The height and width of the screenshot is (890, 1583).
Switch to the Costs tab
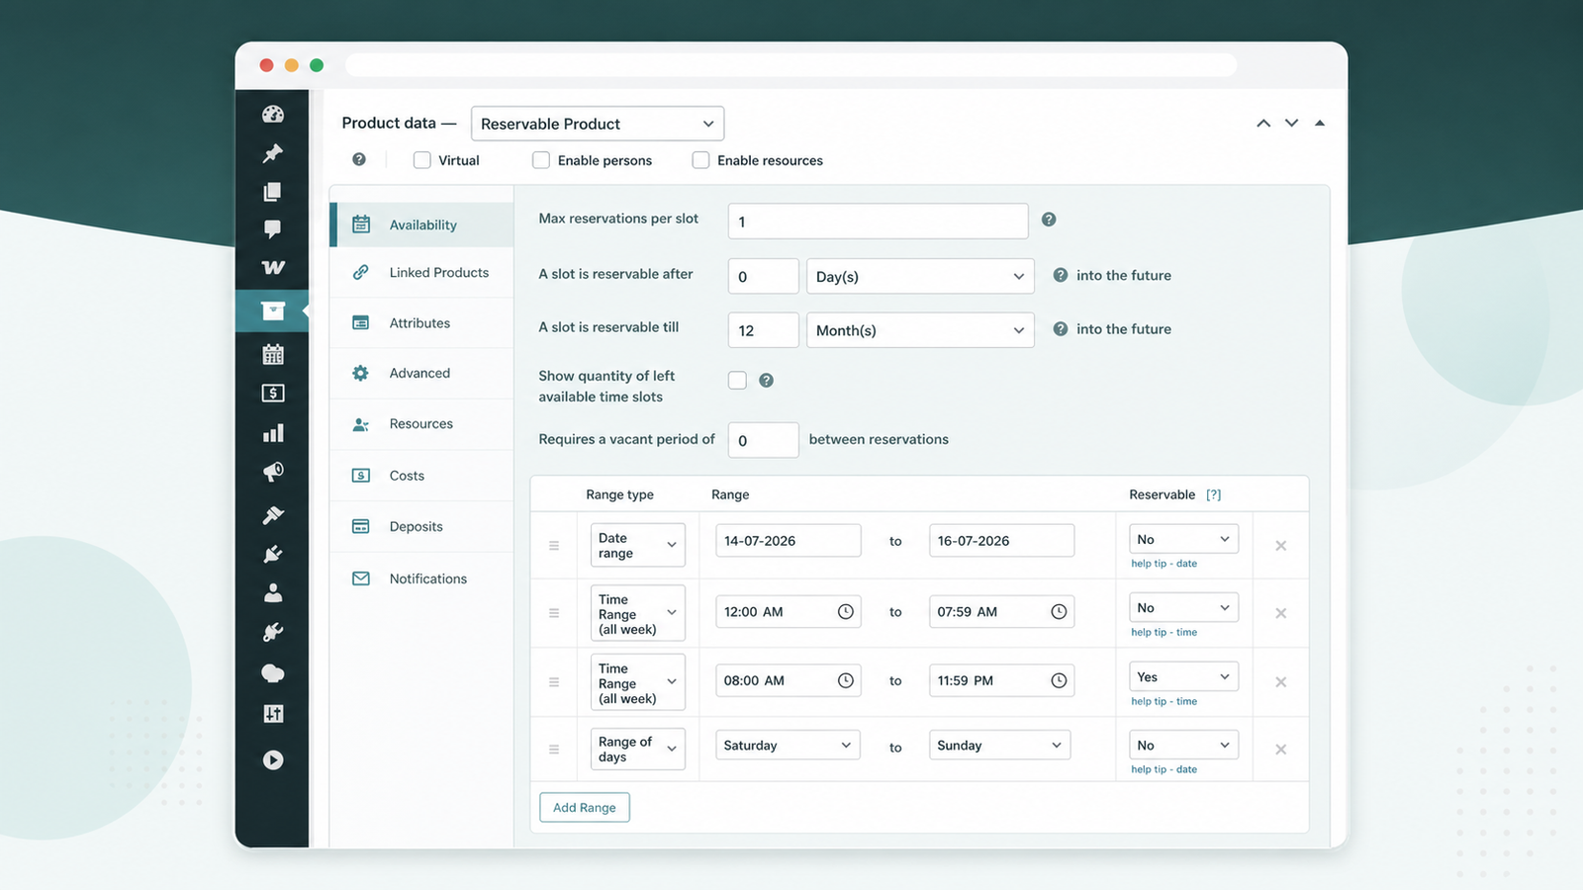(x=422, y=476)
